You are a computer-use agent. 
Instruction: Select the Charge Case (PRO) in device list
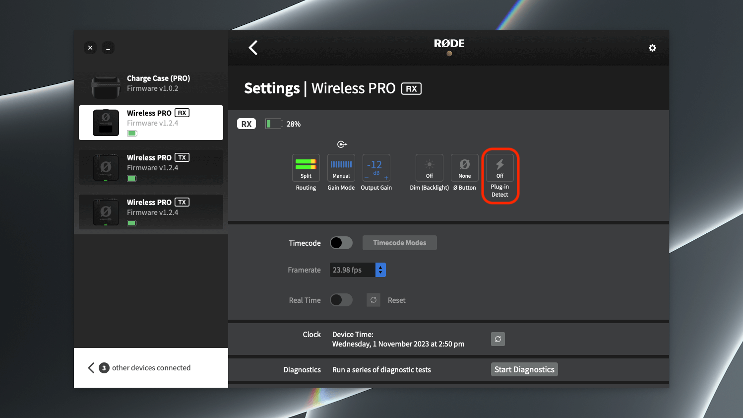tap(151, 83)
